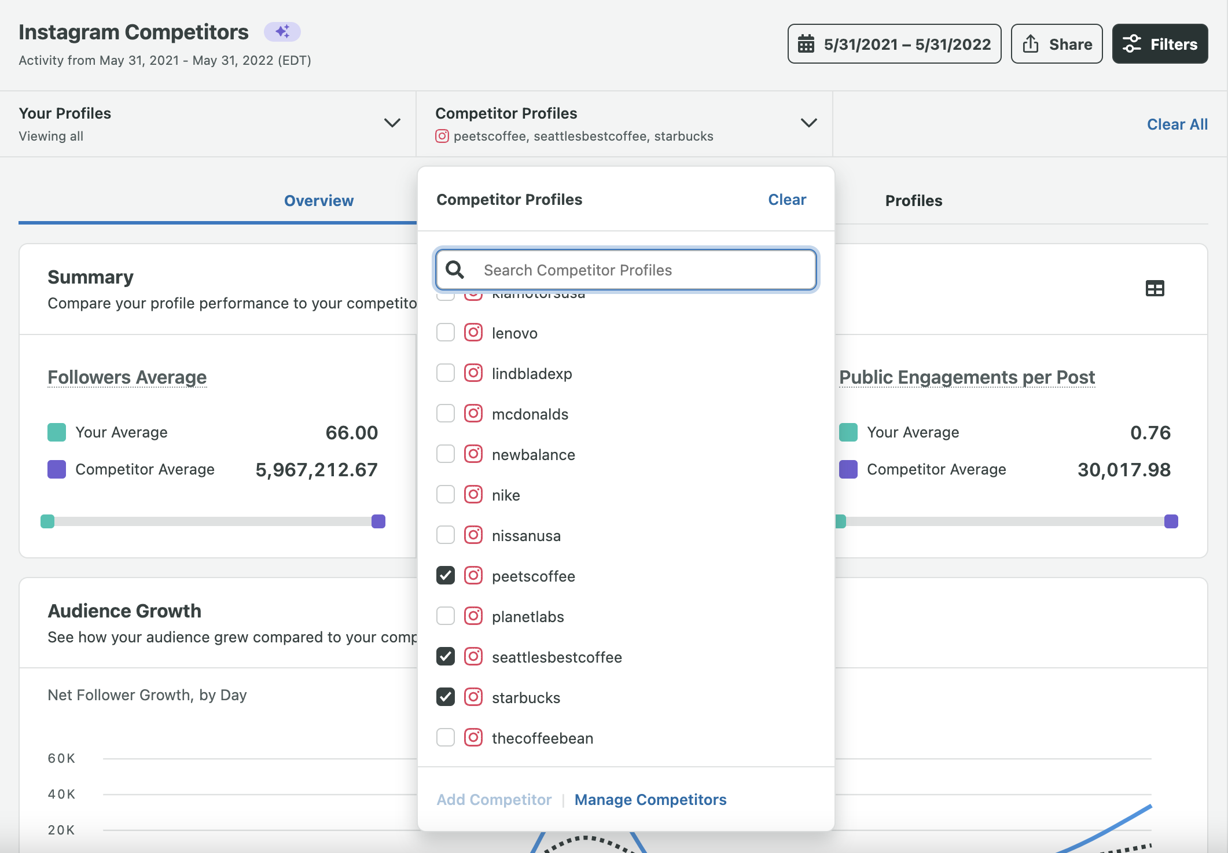Switch to the Profiles tab

pos(914,201)
